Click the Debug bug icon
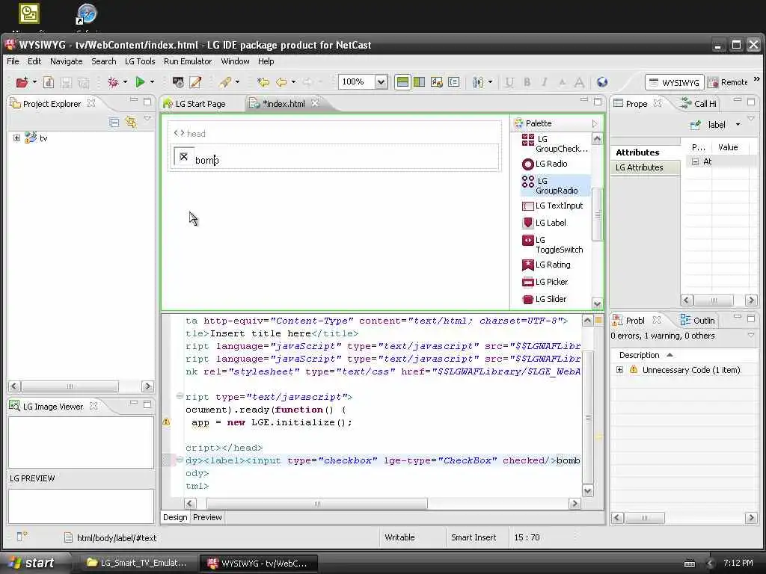Viewport: 766px width, 574px height. [113, 82]
